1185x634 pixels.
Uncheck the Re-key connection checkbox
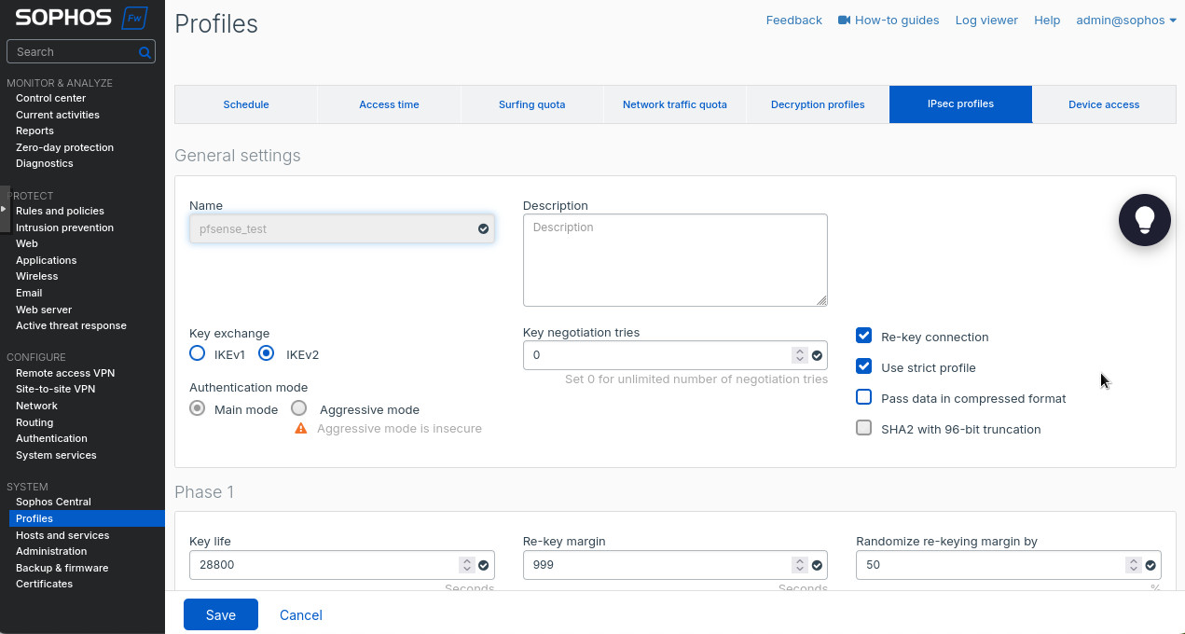tap(863, 336)
